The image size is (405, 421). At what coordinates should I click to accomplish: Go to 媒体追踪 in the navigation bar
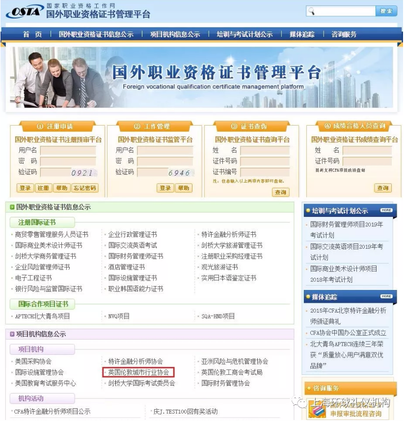pos(302,34)
